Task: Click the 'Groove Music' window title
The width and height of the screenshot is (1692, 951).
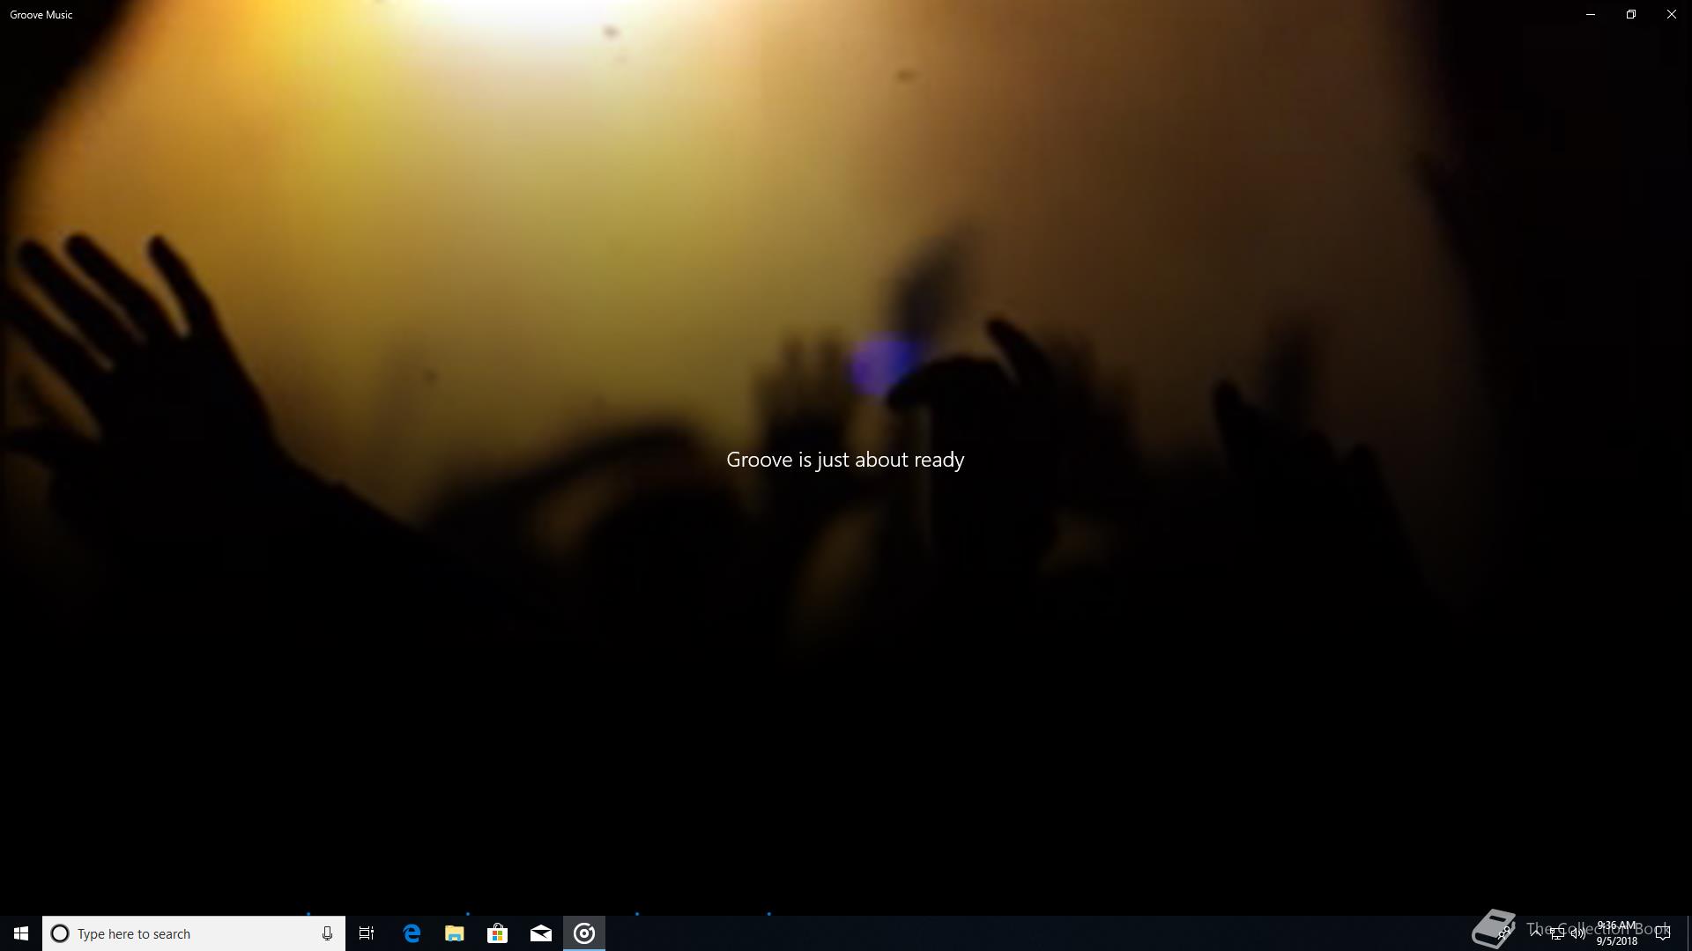Action: (x=41, y=15)
